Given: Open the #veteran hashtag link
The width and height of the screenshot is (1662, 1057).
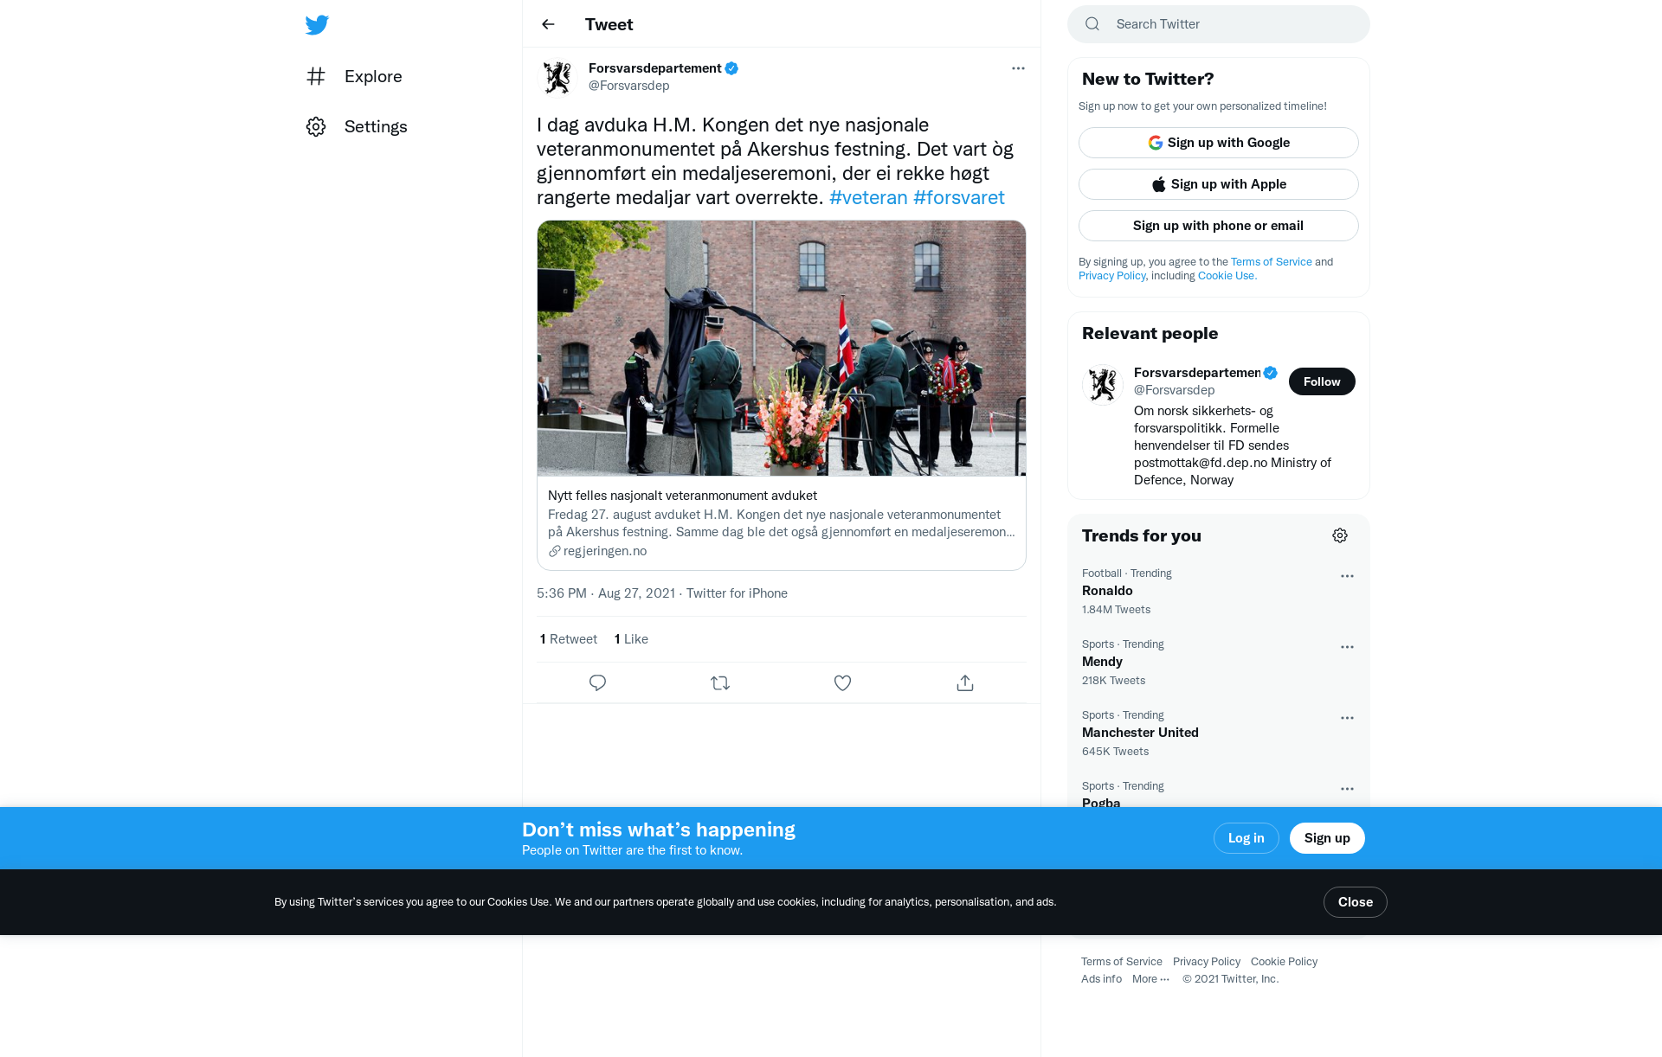Looking at the screenshot, I should click(x=868, y=197).
